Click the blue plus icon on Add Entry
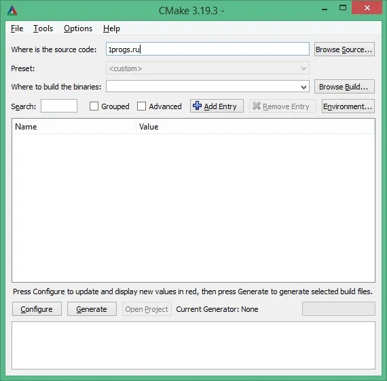The height and width of the screenshot is (381, 387). click(197, 106)
